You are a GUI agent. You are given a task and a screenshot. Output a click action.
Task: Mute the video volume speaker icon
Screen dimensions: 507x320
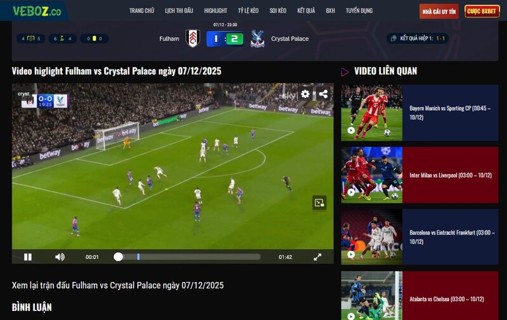coord(60,257)
